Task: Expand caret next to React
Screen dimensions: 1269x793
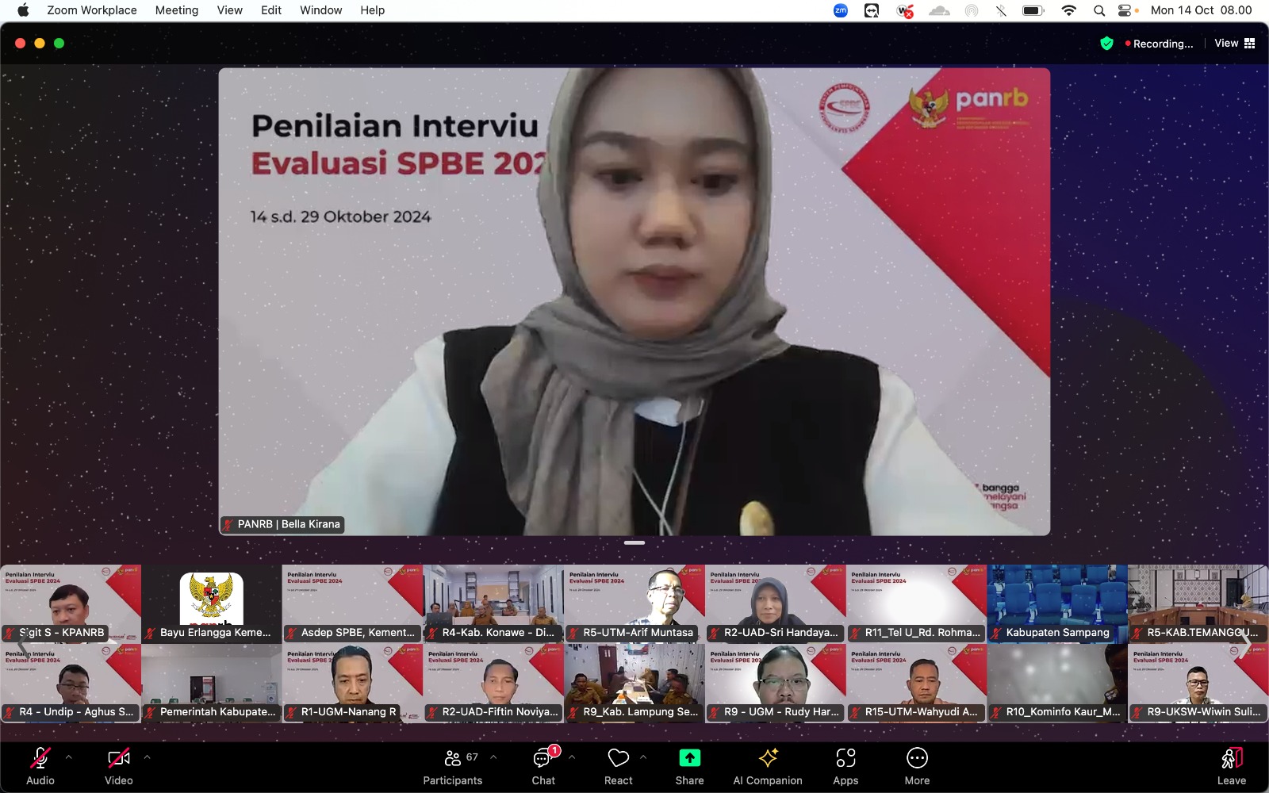Action: click(x=643, y=757)
